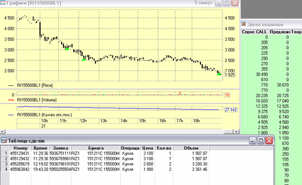Viewport: 302px width, 185px height.
Task: Click the green trade marker near 11h
Action: pyautogui.click(x=67, y=48)
